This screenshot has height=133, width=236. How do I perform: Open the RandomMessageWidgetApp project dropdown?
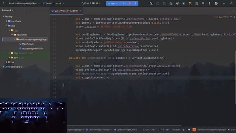point(24,3)
